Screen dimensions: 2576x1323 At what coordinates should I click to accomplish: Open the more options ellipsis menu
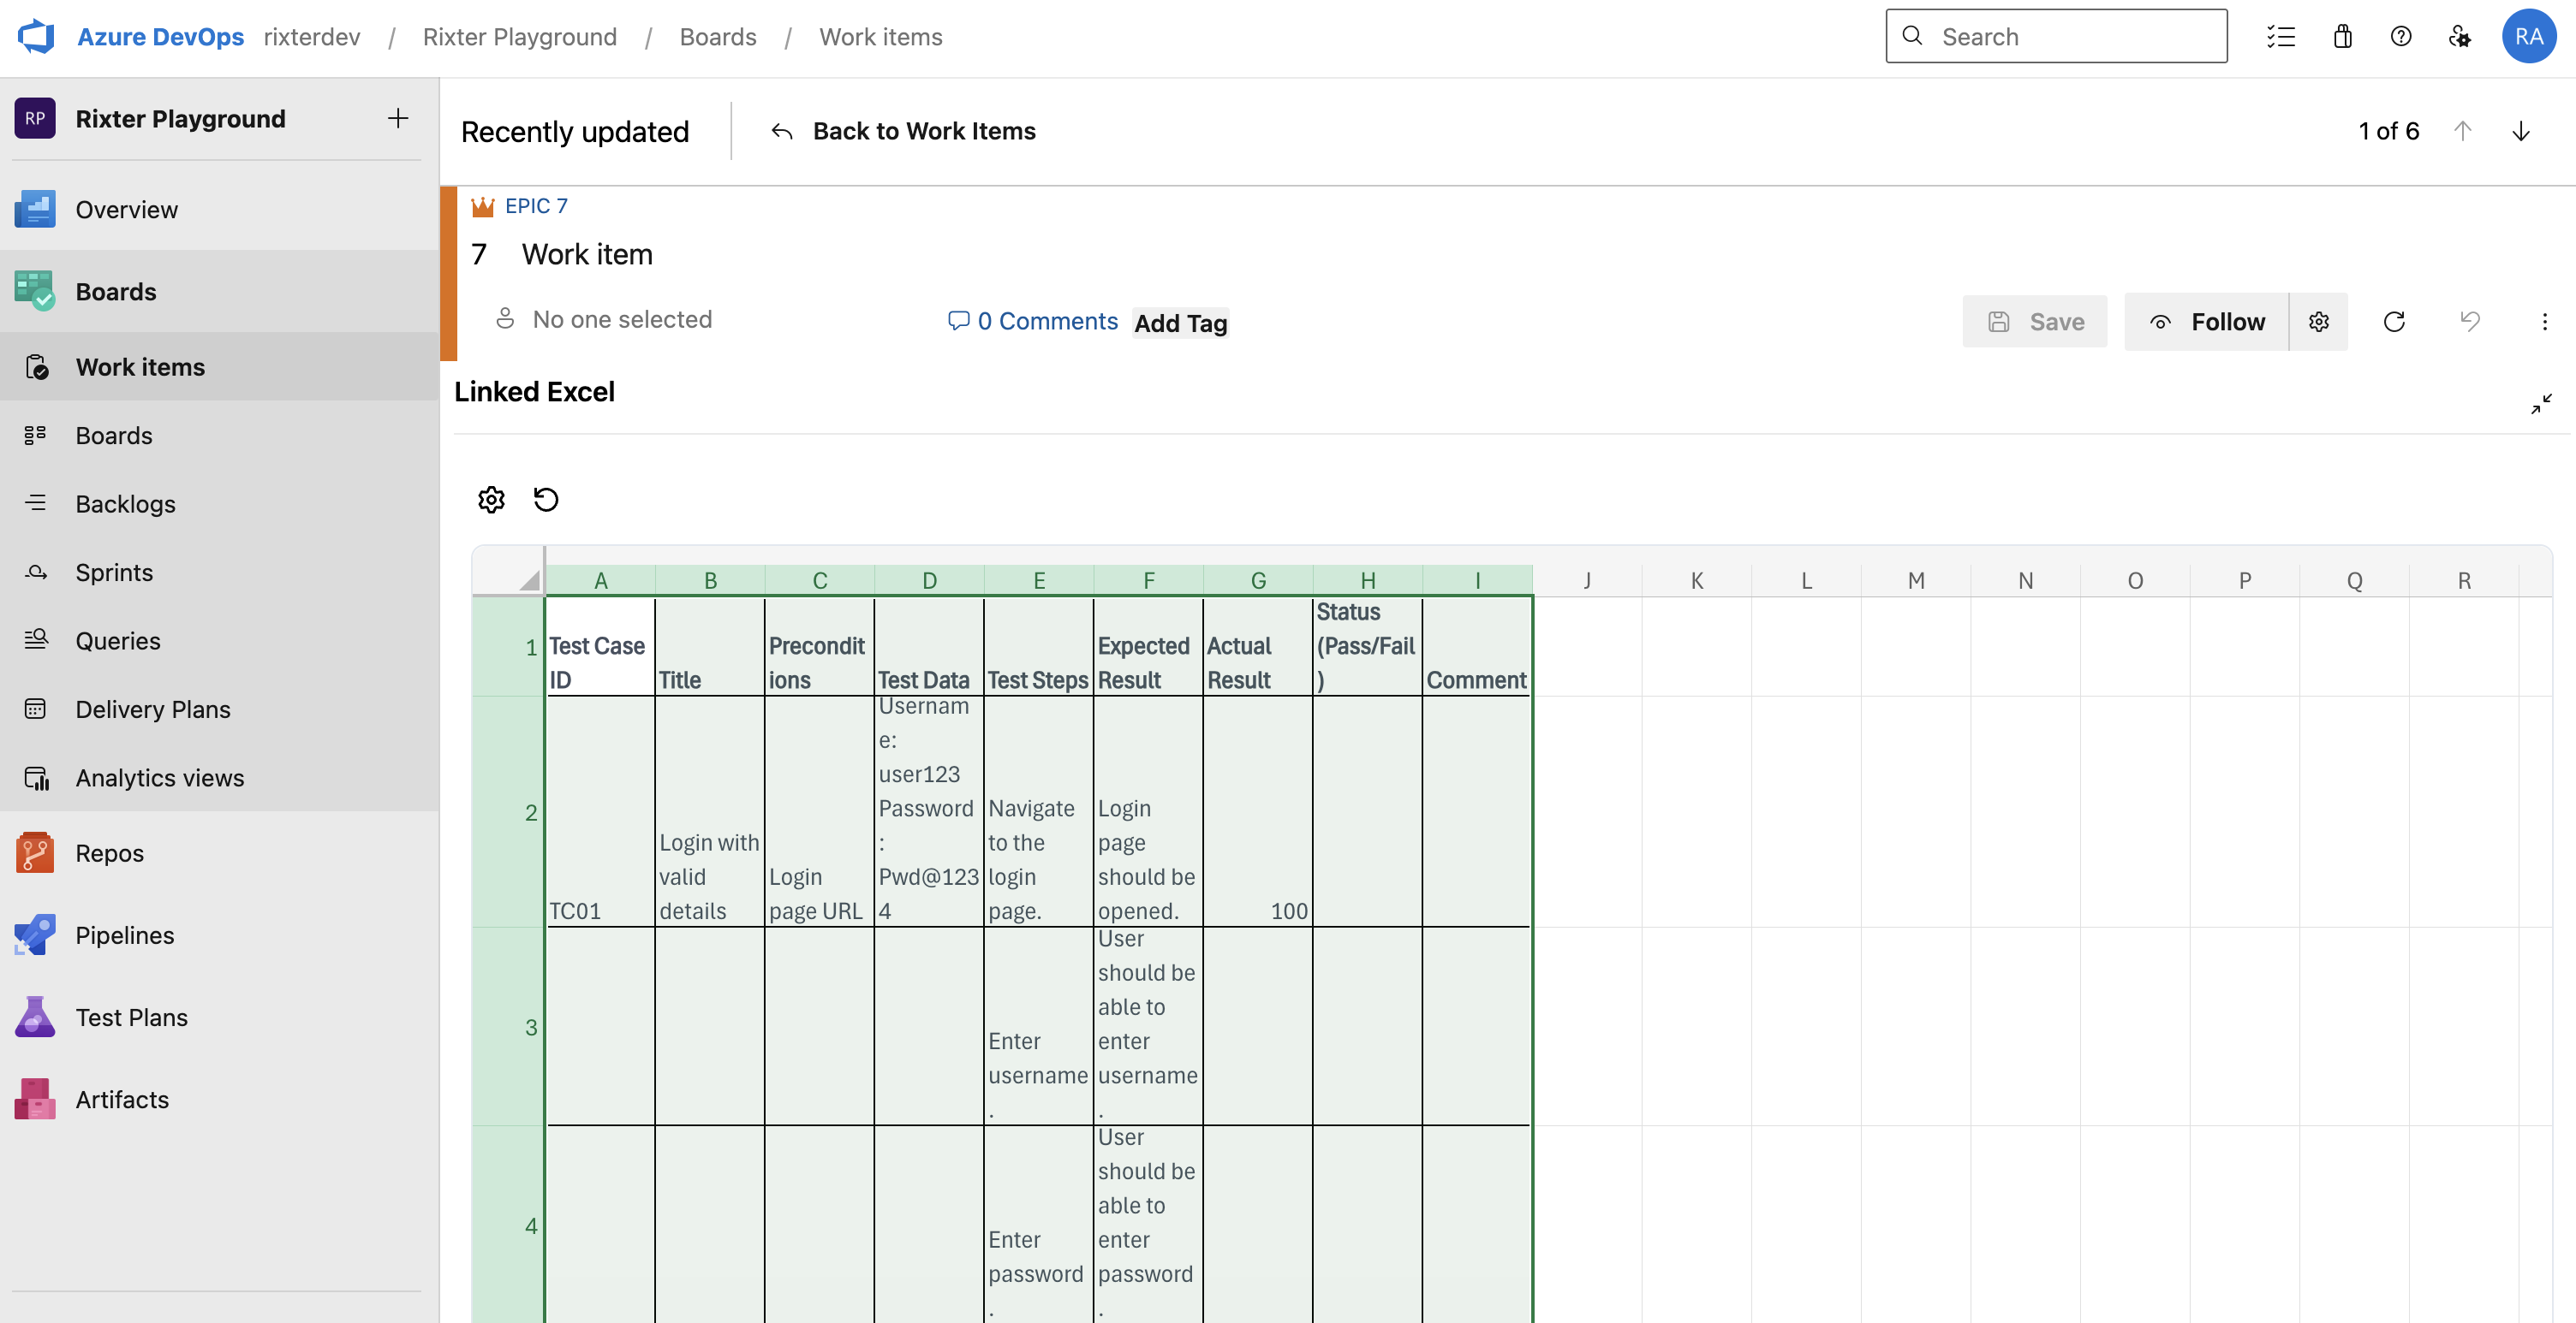click(2544, 321)
